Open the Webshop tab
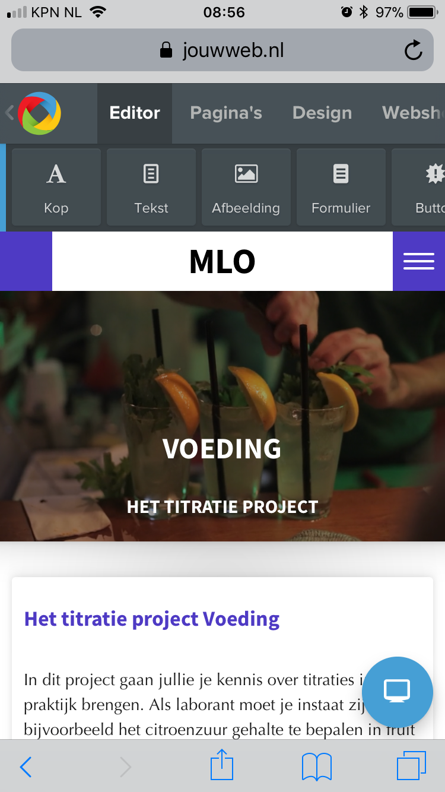Viewport: 445px width, 792px height. (x=413, y=113)
